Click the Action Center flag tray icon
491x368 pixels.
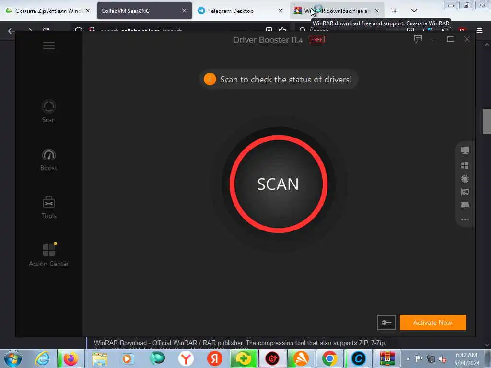click(x=419, y=358)
